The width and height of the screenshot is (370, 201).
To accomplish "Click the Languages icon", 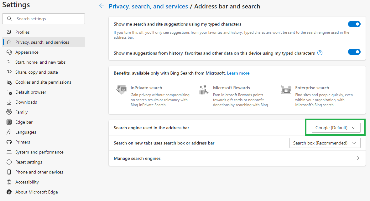I will (x=9, y=132).
